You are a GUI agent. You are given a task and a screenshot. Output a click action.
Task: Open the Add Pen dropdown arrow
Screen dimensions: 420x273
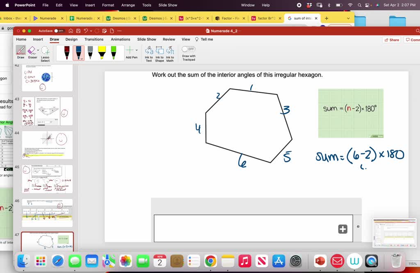pos(137,50)
